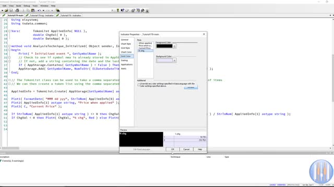Click the black Foreground Color swatch
This screenshot has height=187, width=334.
[x=164, y=46]
